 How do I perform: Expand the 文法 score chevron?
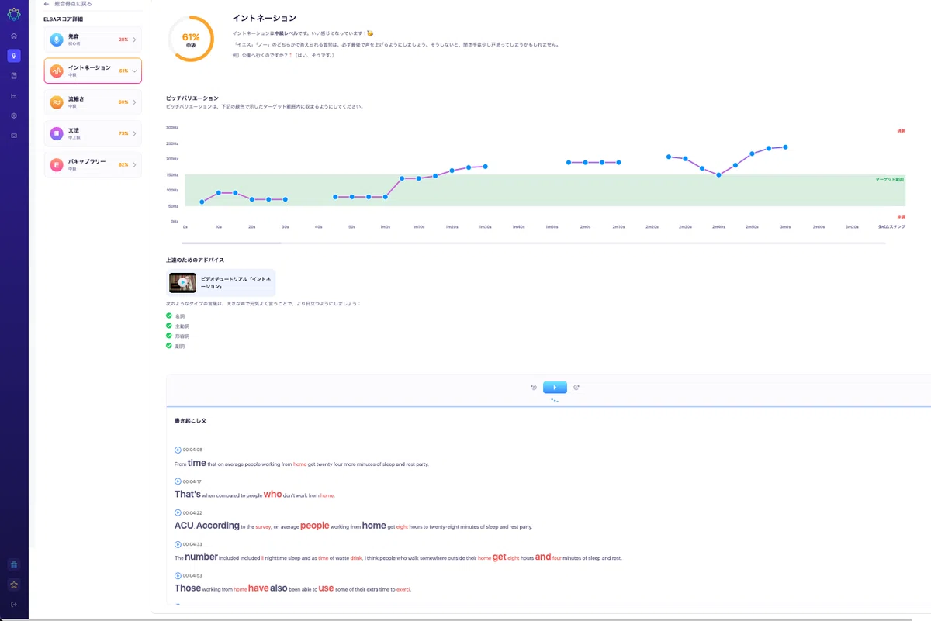click(x=134, y=133)
